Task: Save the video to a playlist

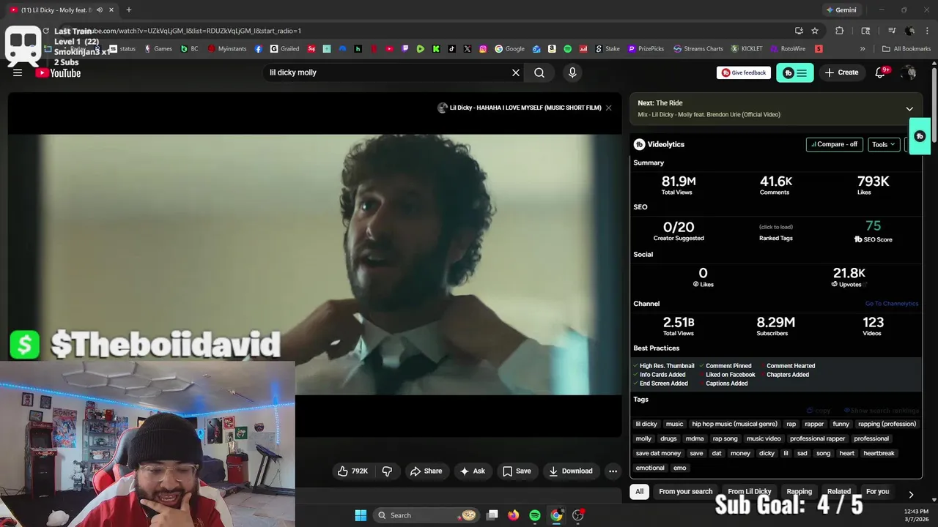Action: click(x=517, y=471)
